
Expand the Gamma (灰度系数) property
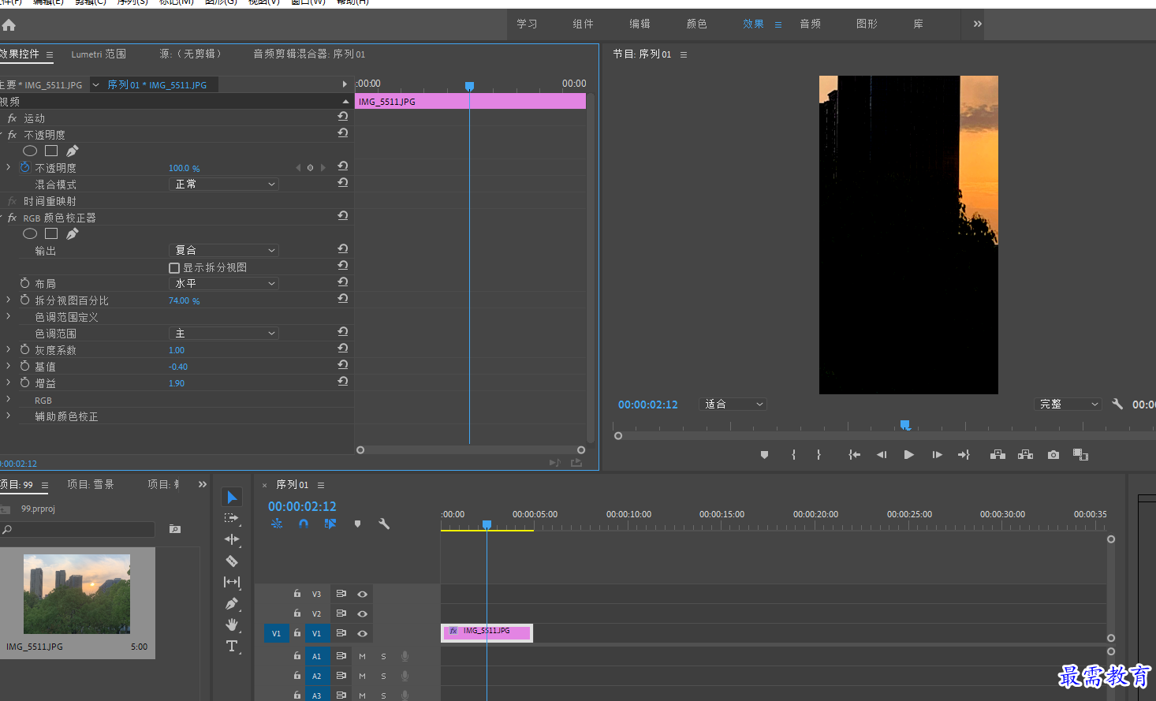[x=9, y=349]
